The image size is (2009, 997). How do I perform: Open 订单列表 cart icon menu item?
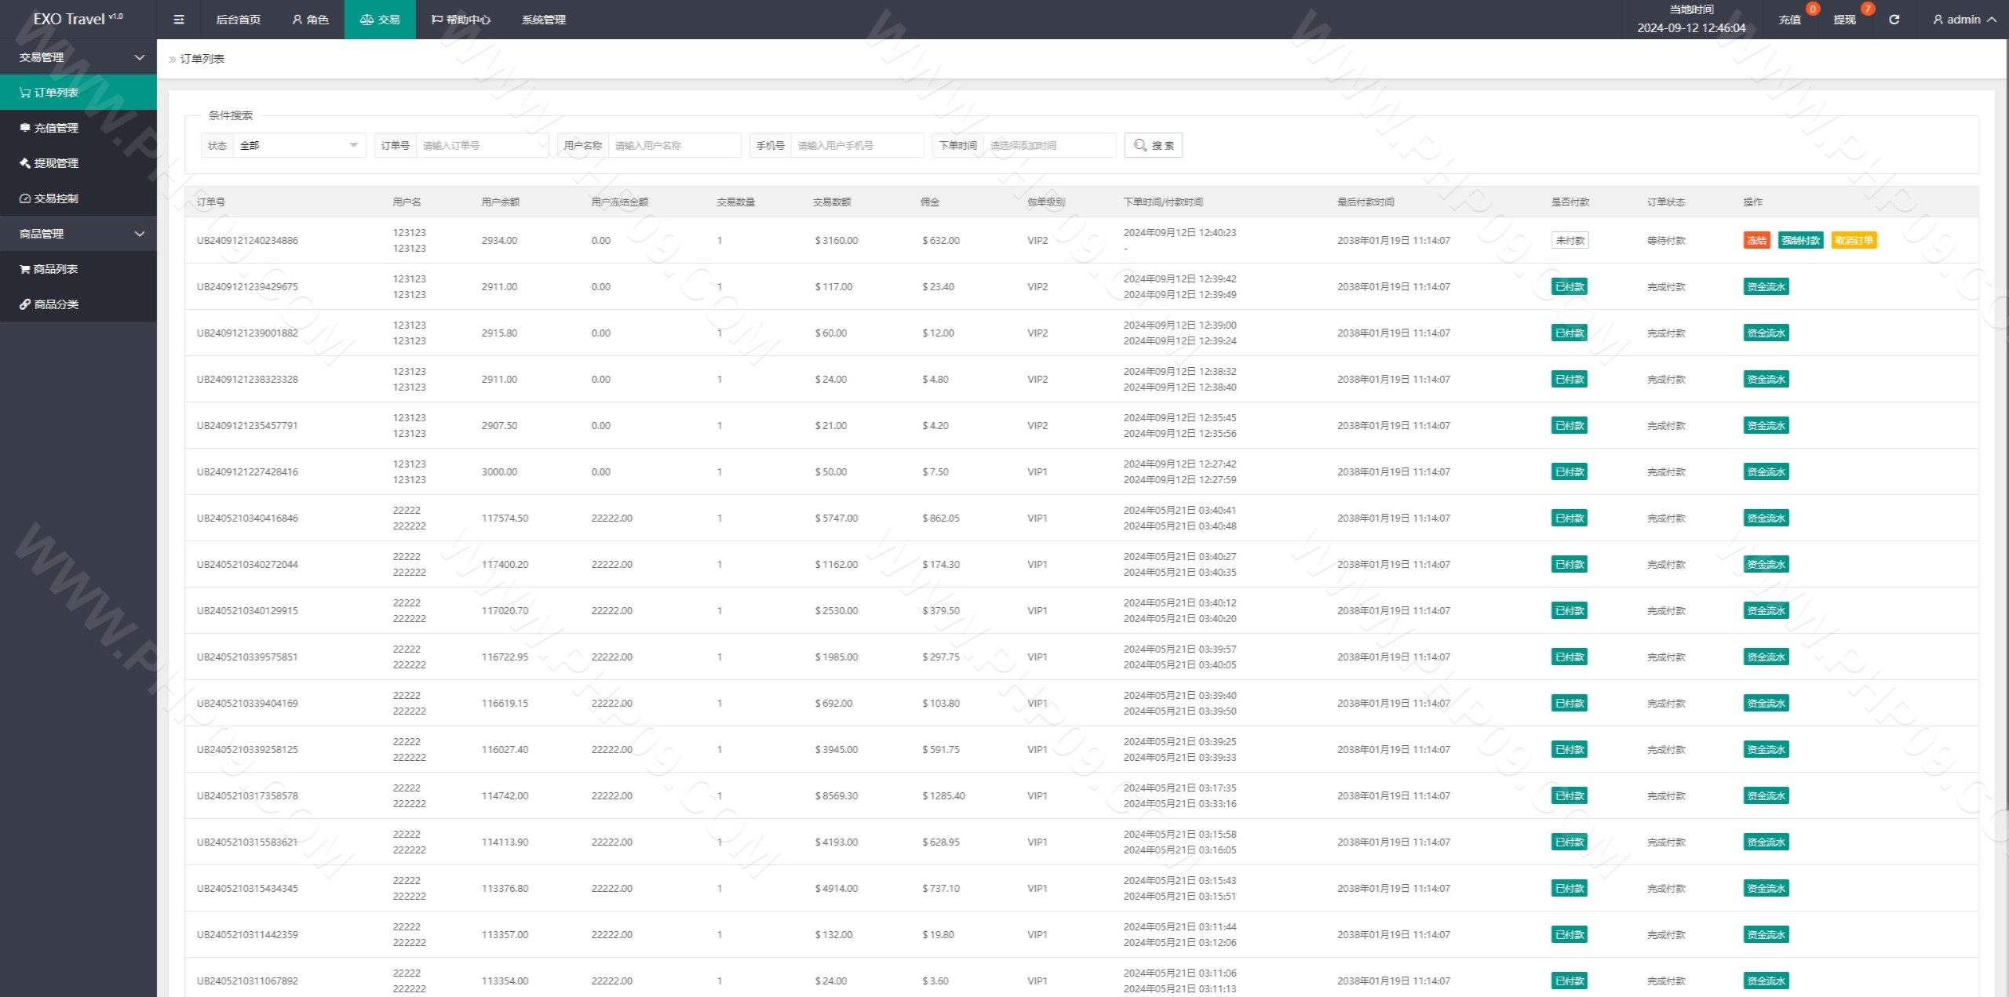49,93
